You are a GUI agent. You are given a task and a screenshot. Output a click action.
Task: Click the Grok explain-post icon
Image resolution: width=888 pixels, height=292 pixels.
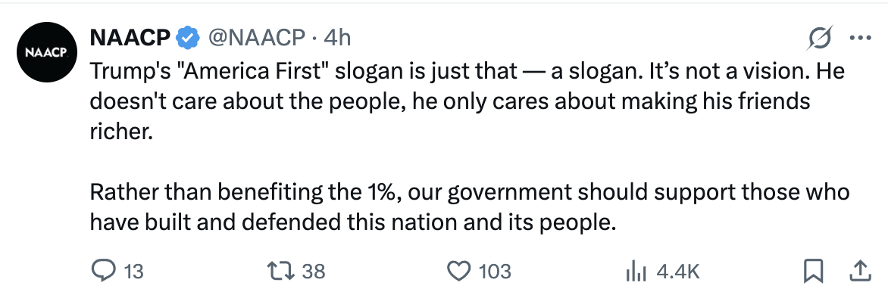(x=820, y=39)
